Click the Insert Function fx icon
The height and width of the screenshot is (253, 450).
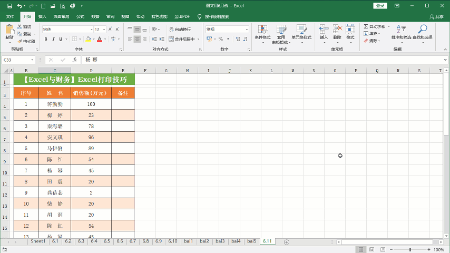point(75,60)
